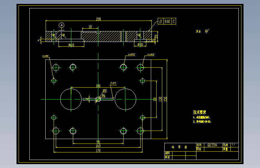Select the 20 thickness dimension
Screen dimensions: 260x168
[156, 37]
